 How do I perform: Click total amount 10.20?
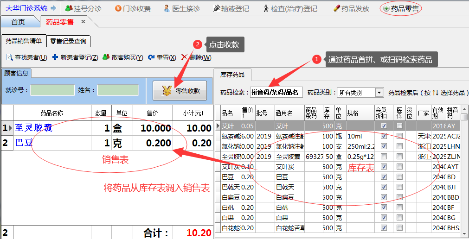(199, 233)
